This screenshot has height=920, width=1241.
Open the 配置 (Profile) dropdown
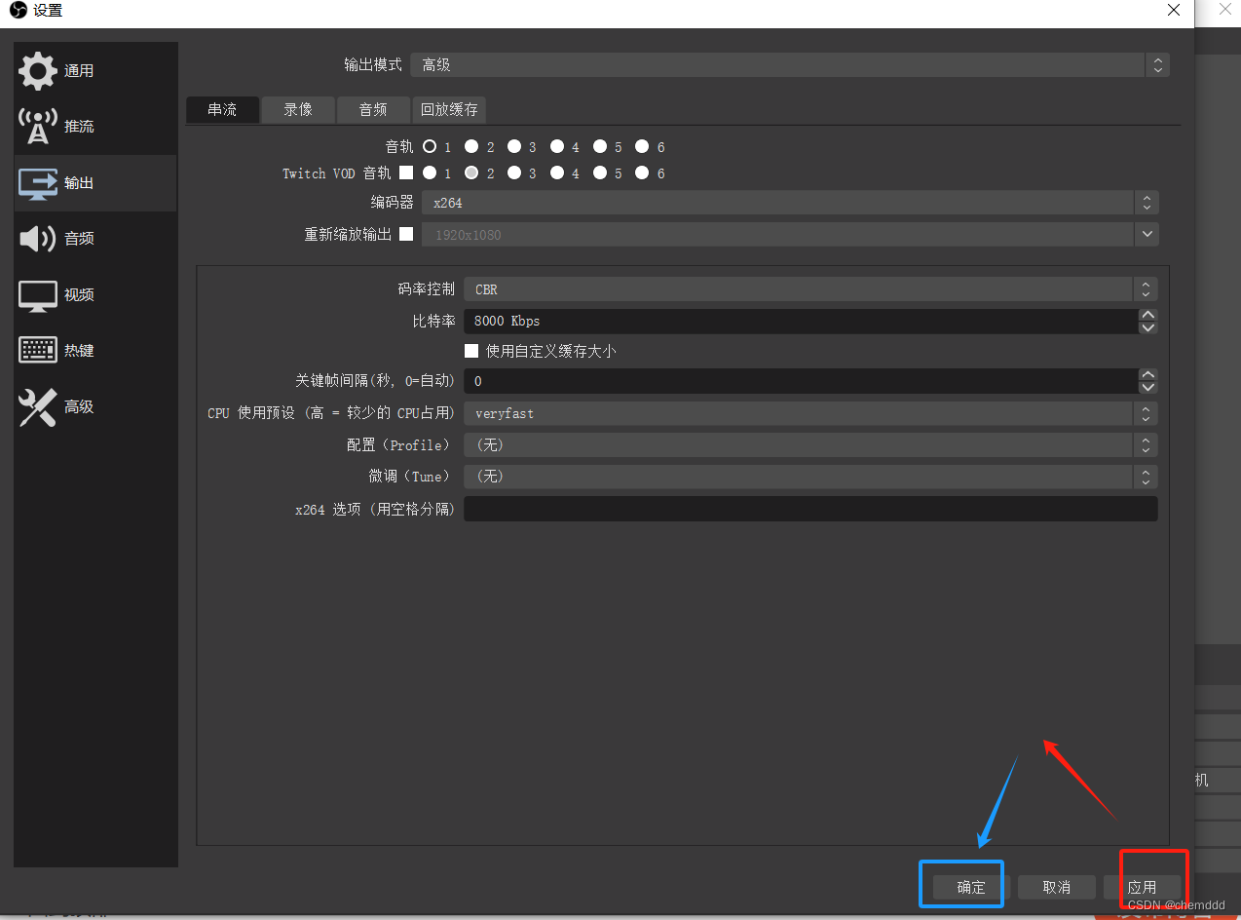[810, 445]
